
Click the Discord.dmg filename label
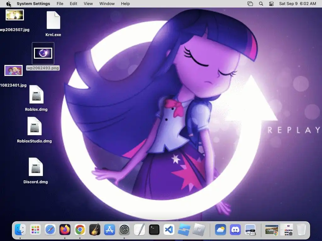click(x=36, y=182)
